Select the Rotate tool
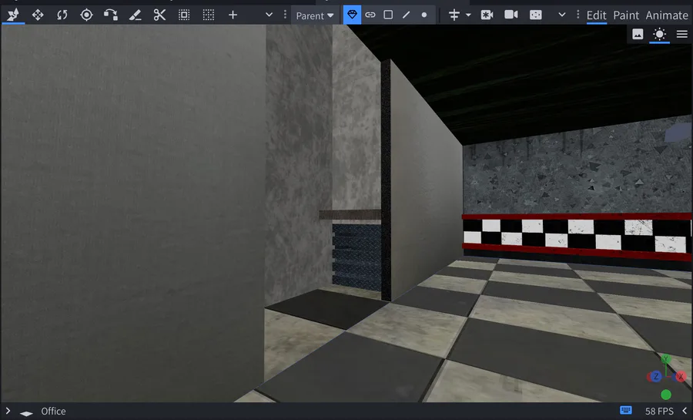 tap(62, 15)
